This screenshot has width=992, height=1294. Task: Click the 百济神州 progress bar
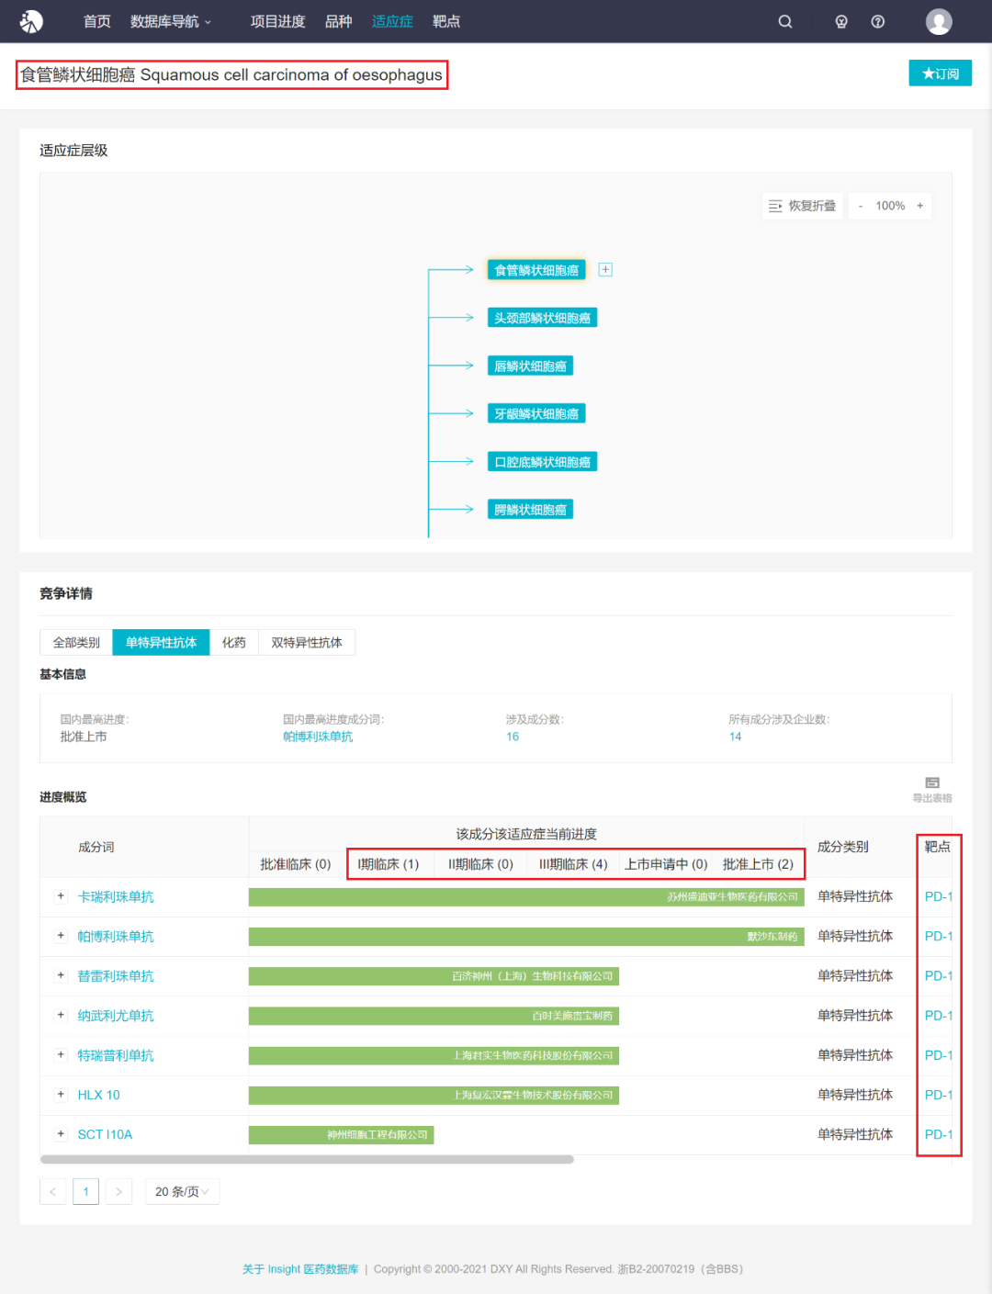[x=434, y=975]
